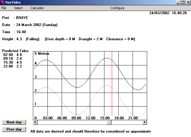This screenshot has height=137, width=191.
Task: Open the File menu
Action: point(4,8)
